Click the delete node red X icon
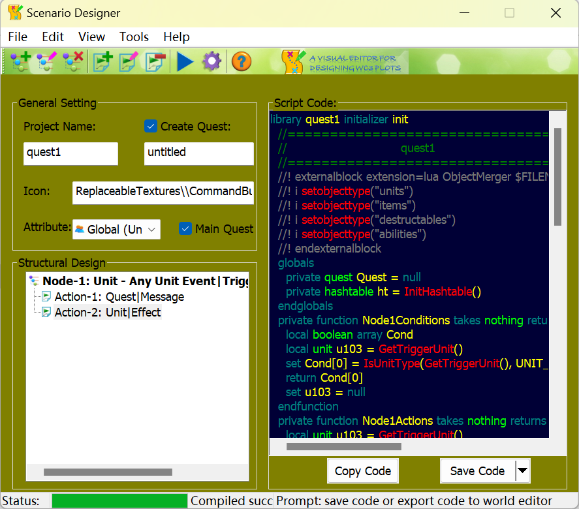This screenshot has height=509, width=579. click(72, 61)
